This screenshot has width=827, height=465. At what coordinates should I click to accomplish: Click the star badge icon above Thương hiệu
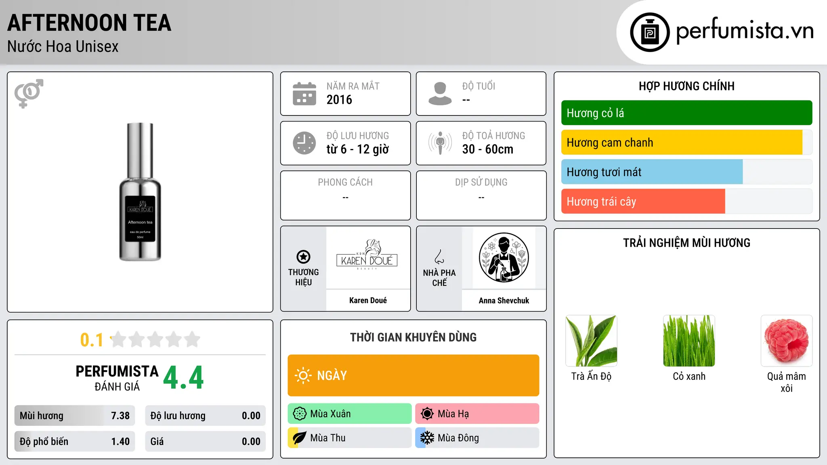point(303,257)
